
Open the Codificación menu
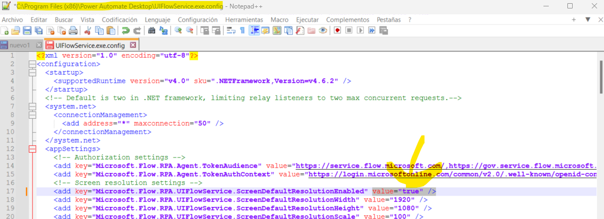(120, 20)
